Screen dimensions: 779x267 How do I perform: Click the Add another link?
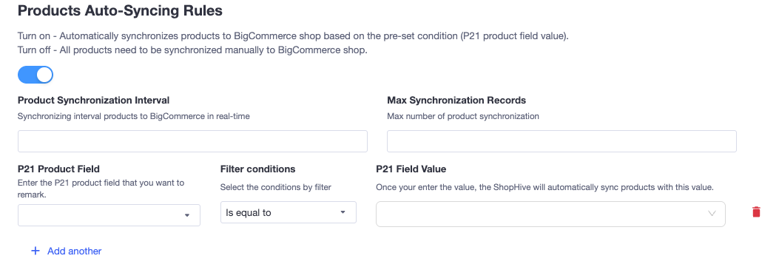pyautogui.click(x=75, y=251)
